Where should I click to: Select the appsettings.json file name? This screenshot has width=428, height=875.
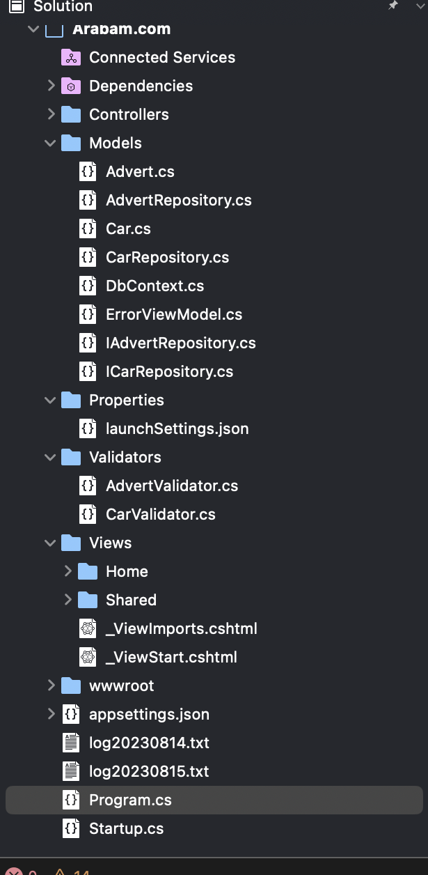[x=149, y=714]
